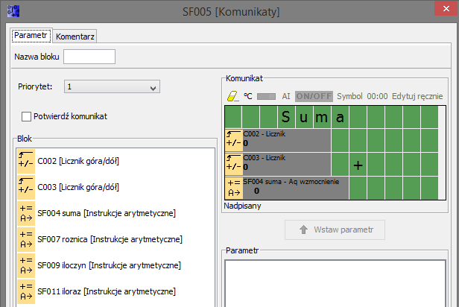Open the Priorytet dropdown

(112, 87)
